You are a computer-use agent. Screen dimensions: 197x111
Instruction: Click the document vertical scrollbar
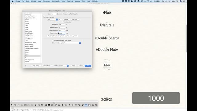[x=186, y=38]
